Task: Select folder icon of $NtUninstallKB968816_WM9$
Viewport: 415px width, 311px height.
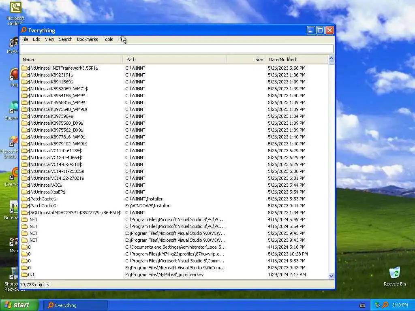Action: pyautogui.click(x=24, y=102)
